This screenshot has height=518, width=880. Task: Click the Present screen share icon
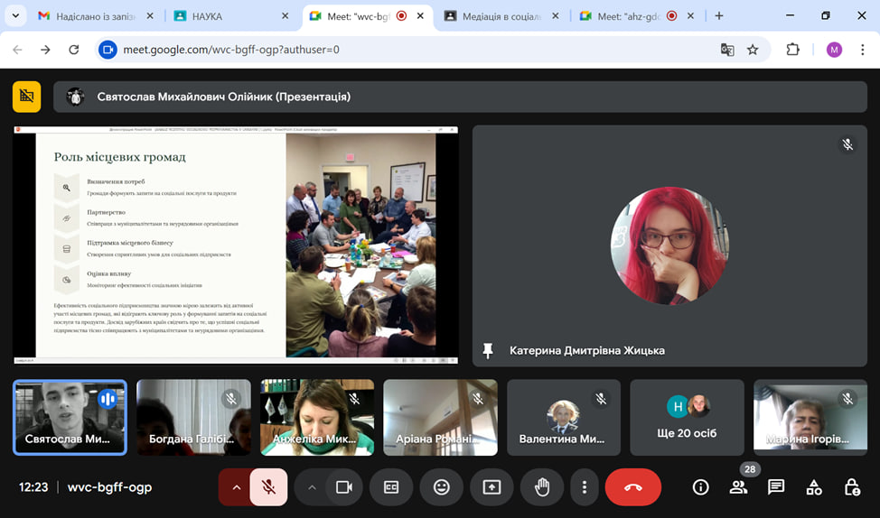pyautogui.click(x=491, y=487)
